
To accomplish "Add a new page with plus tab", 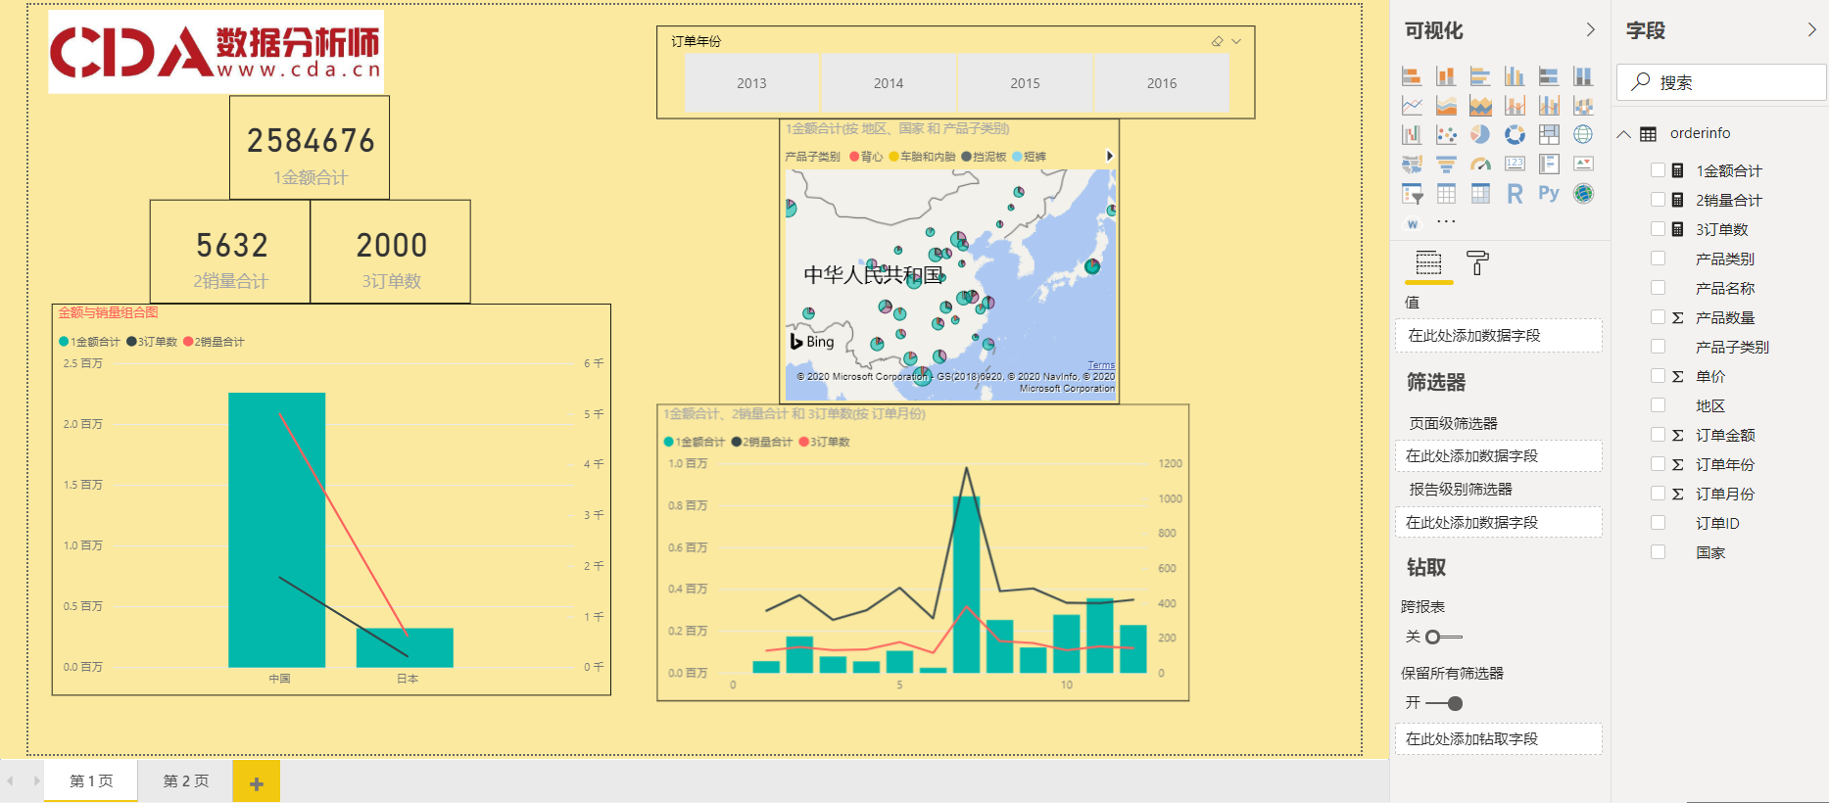I will tap(256, 782).
